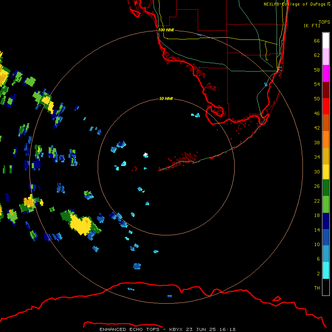Click the 30 value on legend scale
This screenshot has height=332, width=332.
[x=317, y=172]
